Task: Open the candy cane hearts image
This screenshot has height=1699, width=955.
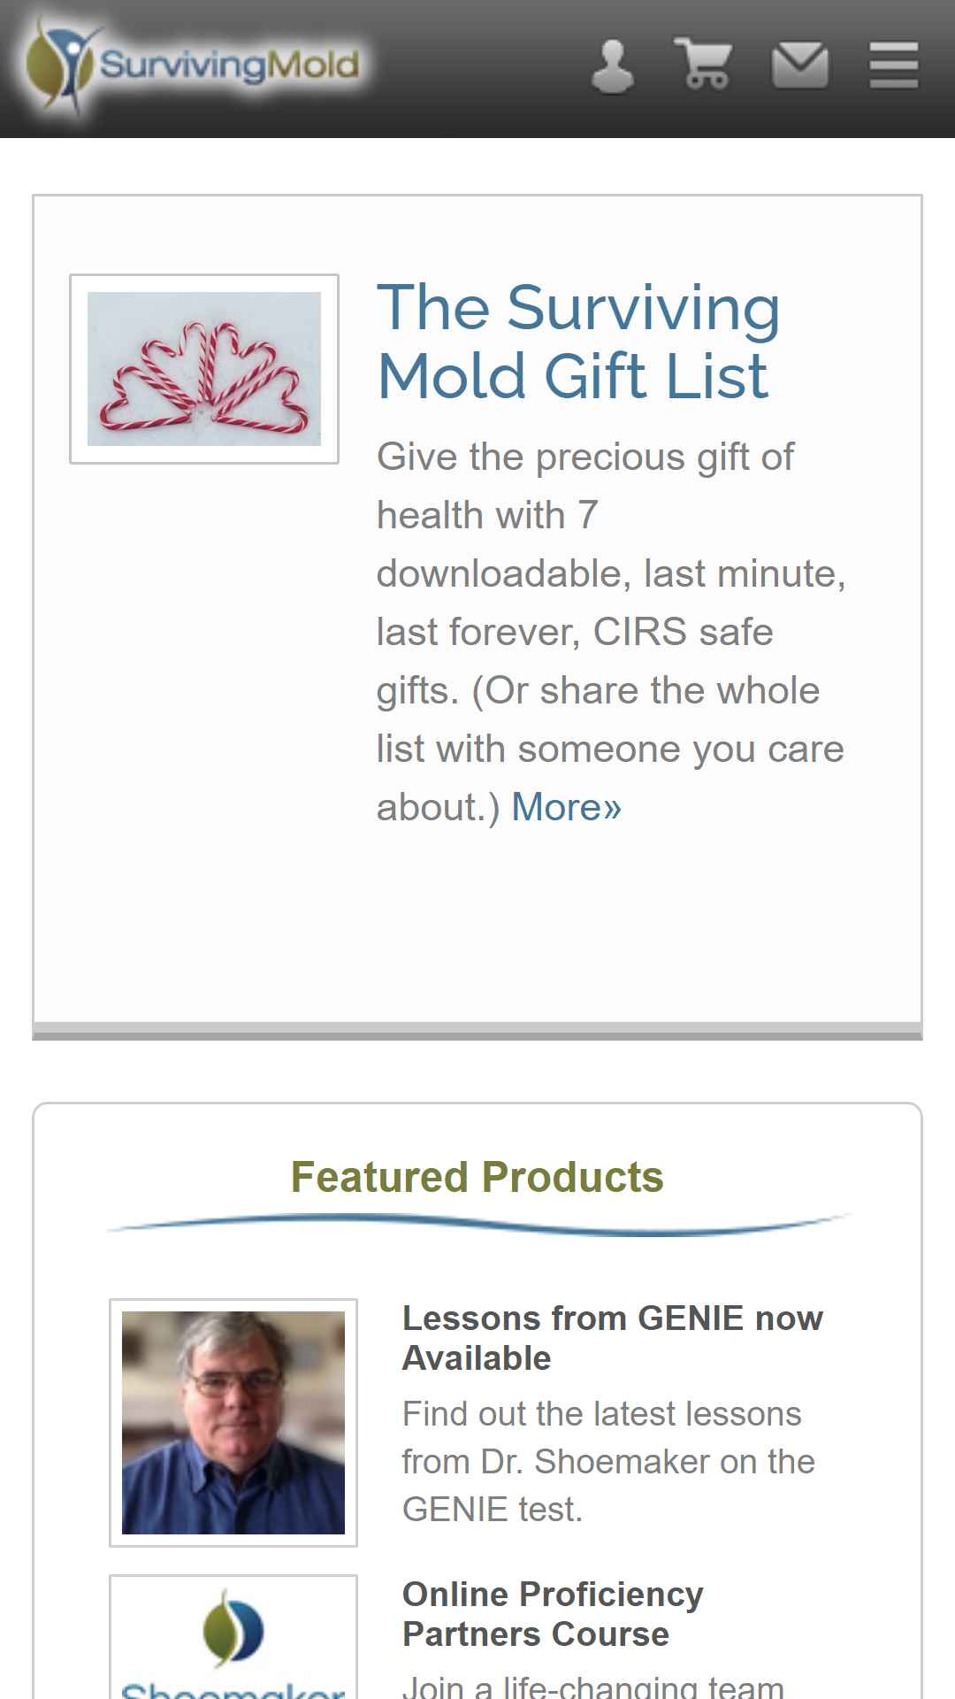Action: (204, 369)
